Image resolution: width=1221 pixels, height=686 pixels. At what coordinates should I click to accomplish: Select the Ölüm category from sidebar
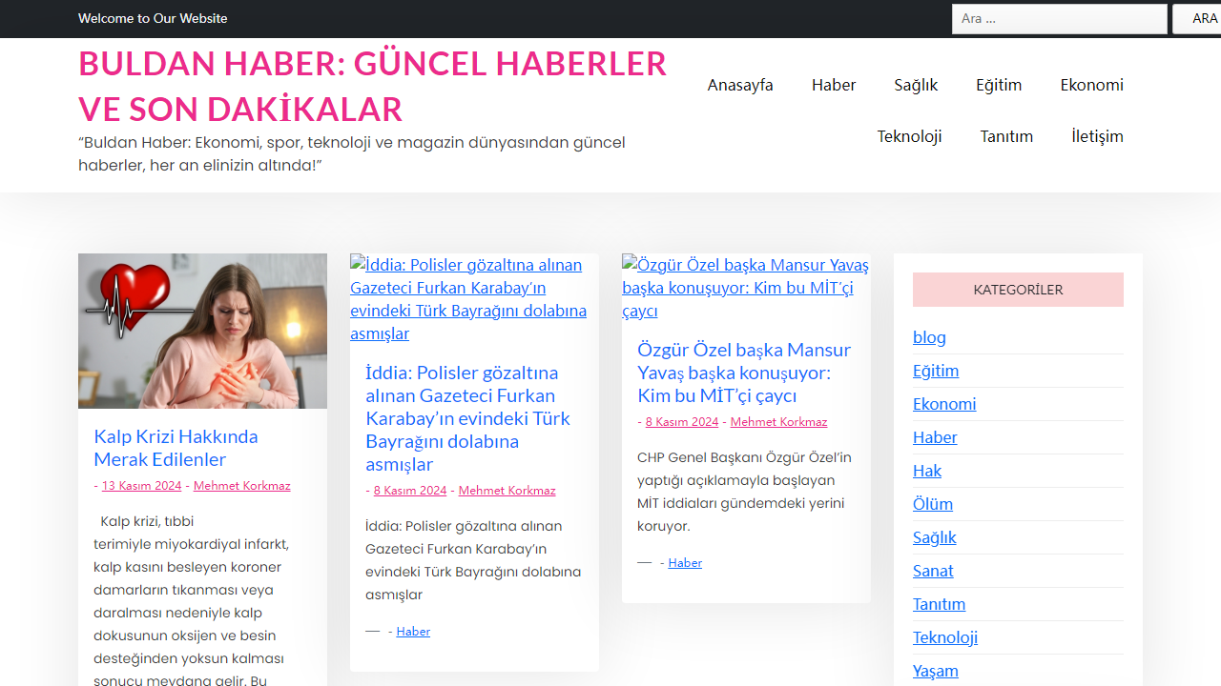[x=932, y=504]
